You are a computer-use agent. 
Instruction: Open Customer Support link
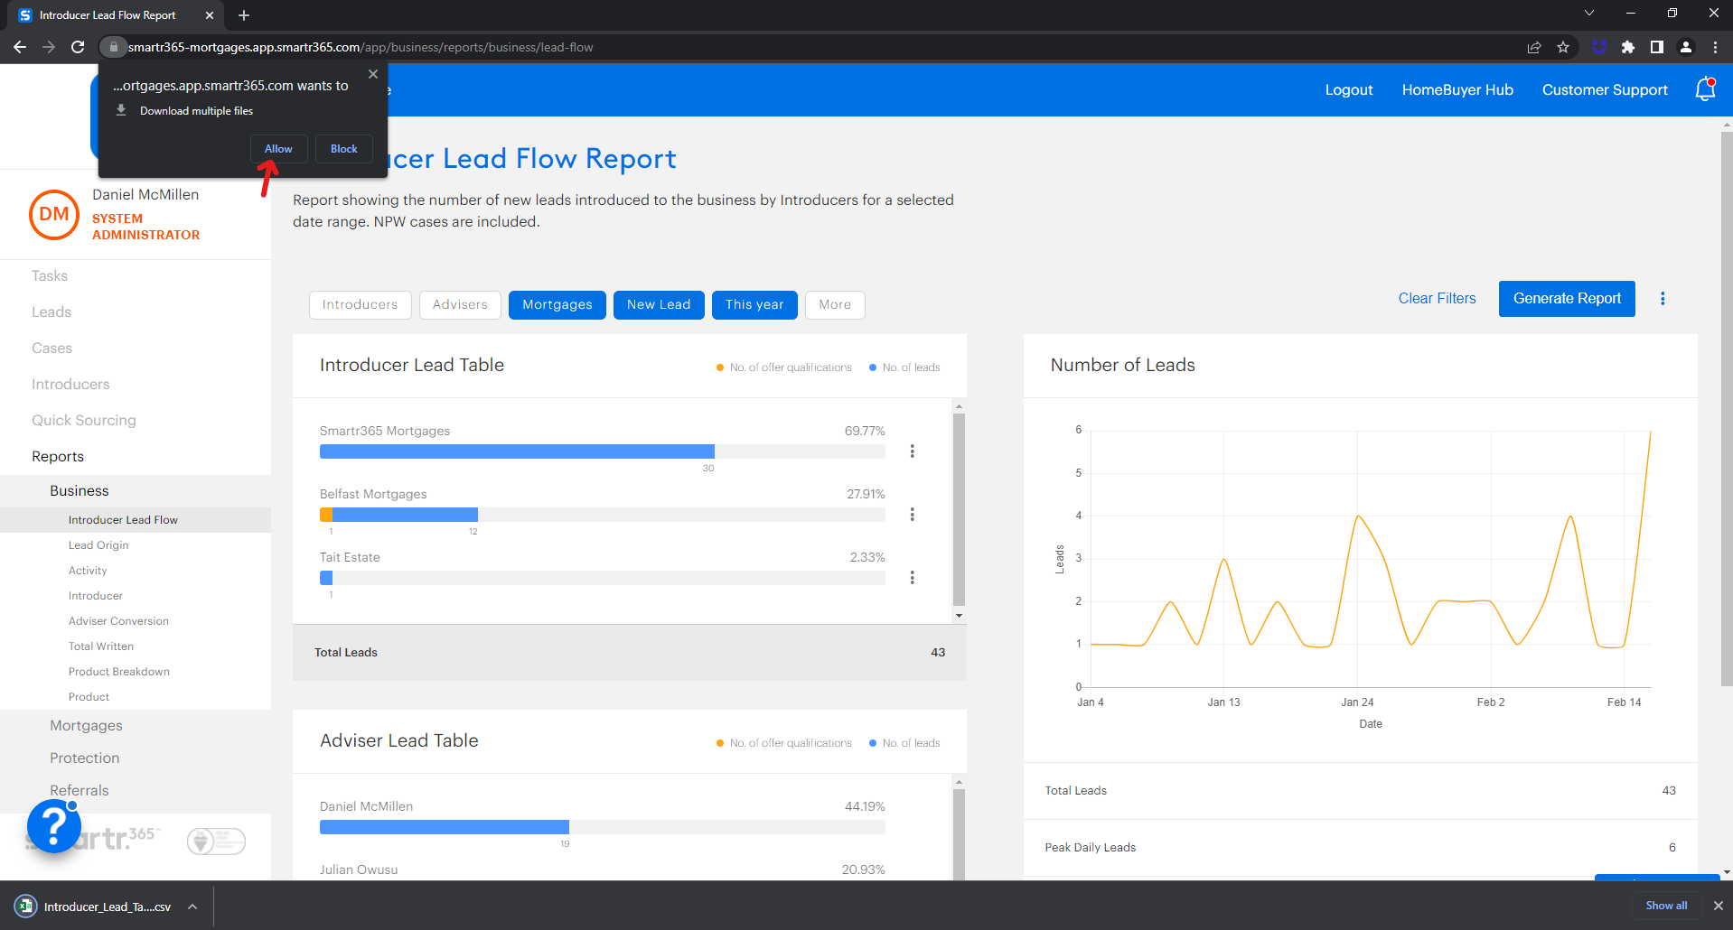pyautogui.click(x=1605, y=90)
